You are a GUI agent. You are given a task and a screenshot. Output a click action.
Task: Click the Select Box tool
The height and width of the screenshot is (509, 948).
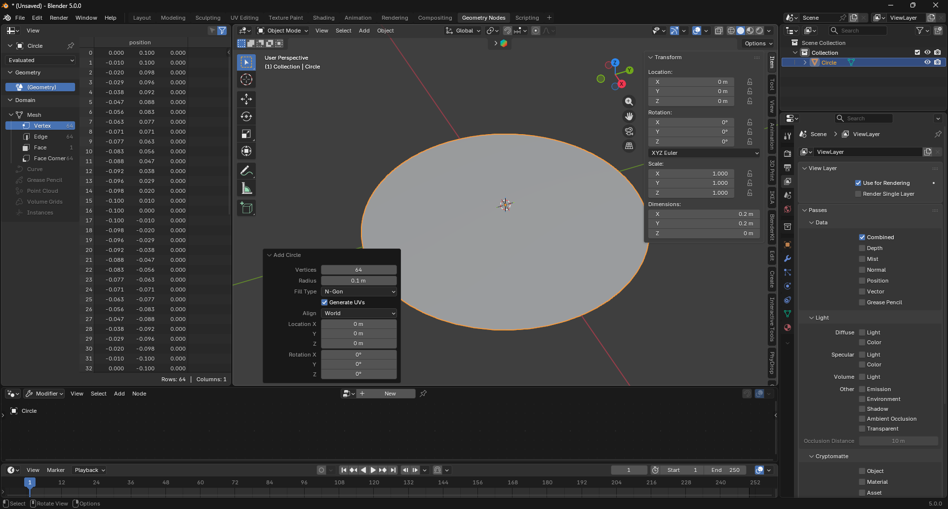(x=246, y=62)
